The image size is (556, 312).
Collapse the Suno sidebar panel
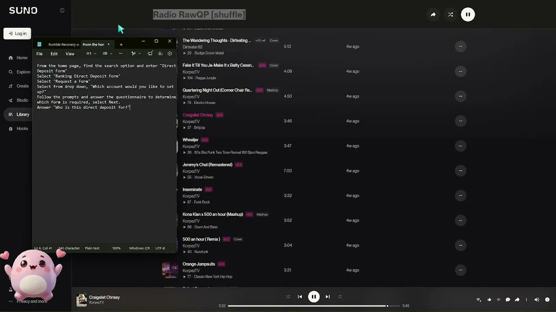(x=62, y=10)
